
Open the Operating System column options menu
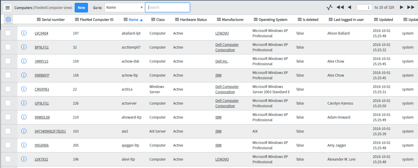(255, 20)
